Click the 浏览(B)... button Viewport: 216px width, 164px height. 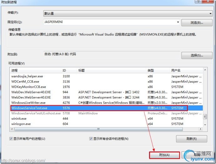click(197, 23)
